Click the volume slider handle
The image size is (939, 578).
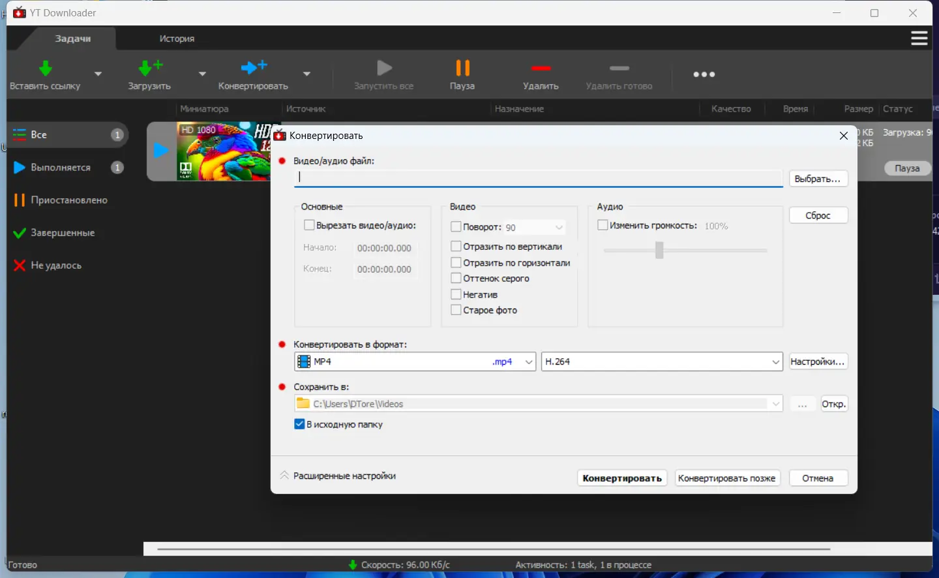[x=659, y=250]
